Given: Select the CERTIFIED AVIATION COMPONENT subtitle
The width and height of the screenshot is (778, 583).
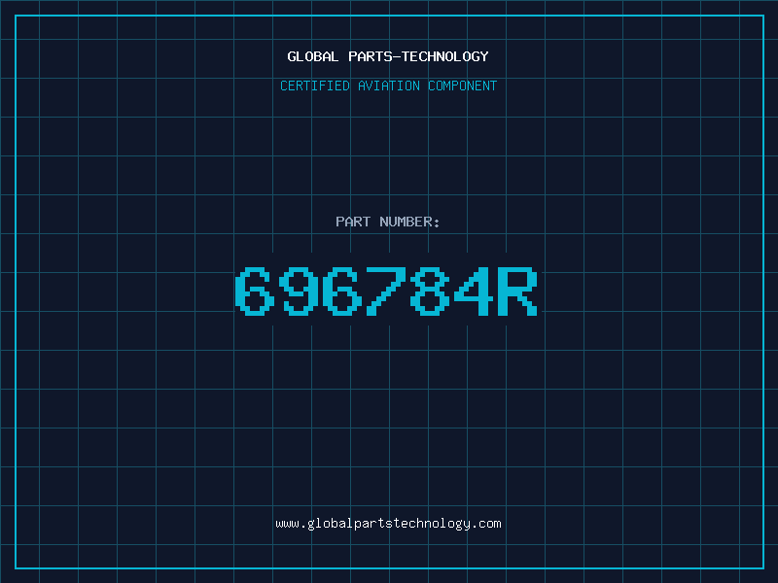Looking at the screenshot, I should pos(388,86).
